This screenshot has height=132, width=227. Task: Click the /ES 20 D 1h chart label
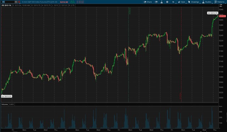6,5
